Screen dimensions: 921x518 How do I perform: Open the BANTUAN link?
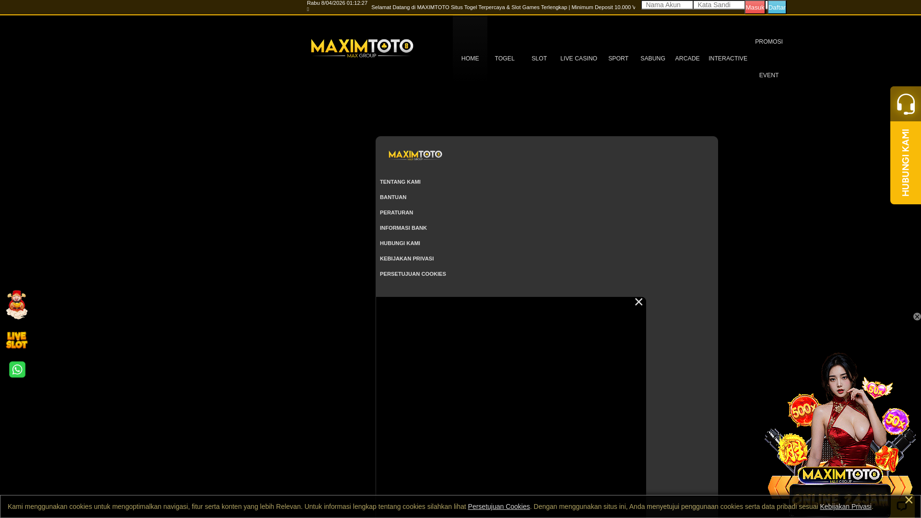pyautogui.click(x=393, y=197)
